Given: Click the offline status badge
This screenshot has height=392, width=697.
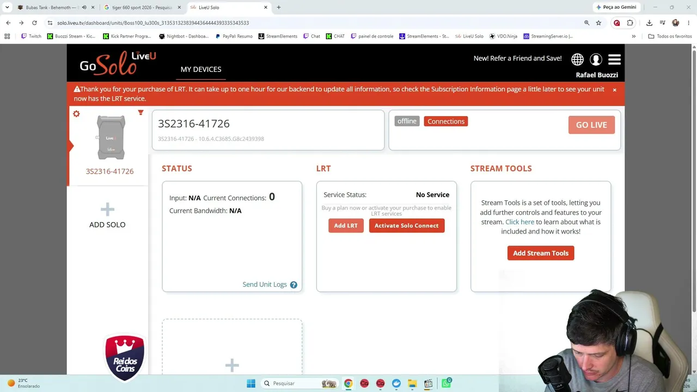Looking at the screenshot, I should coord(407,121).
